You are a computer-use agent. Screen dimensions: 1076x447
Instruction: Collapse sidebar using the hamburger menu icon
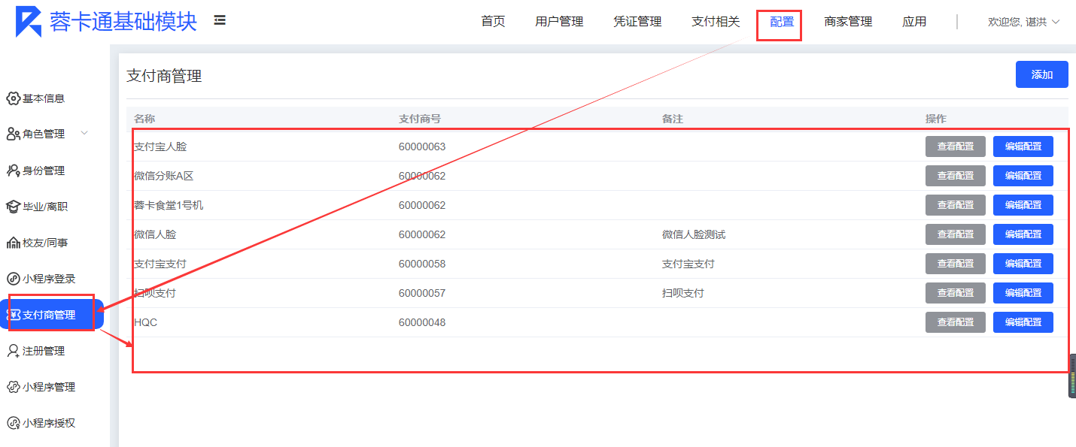(x=220, y=21)
